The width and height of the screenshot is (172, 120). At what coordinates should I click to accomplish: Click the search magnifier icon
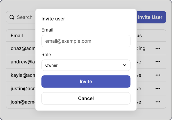point(12,17)
